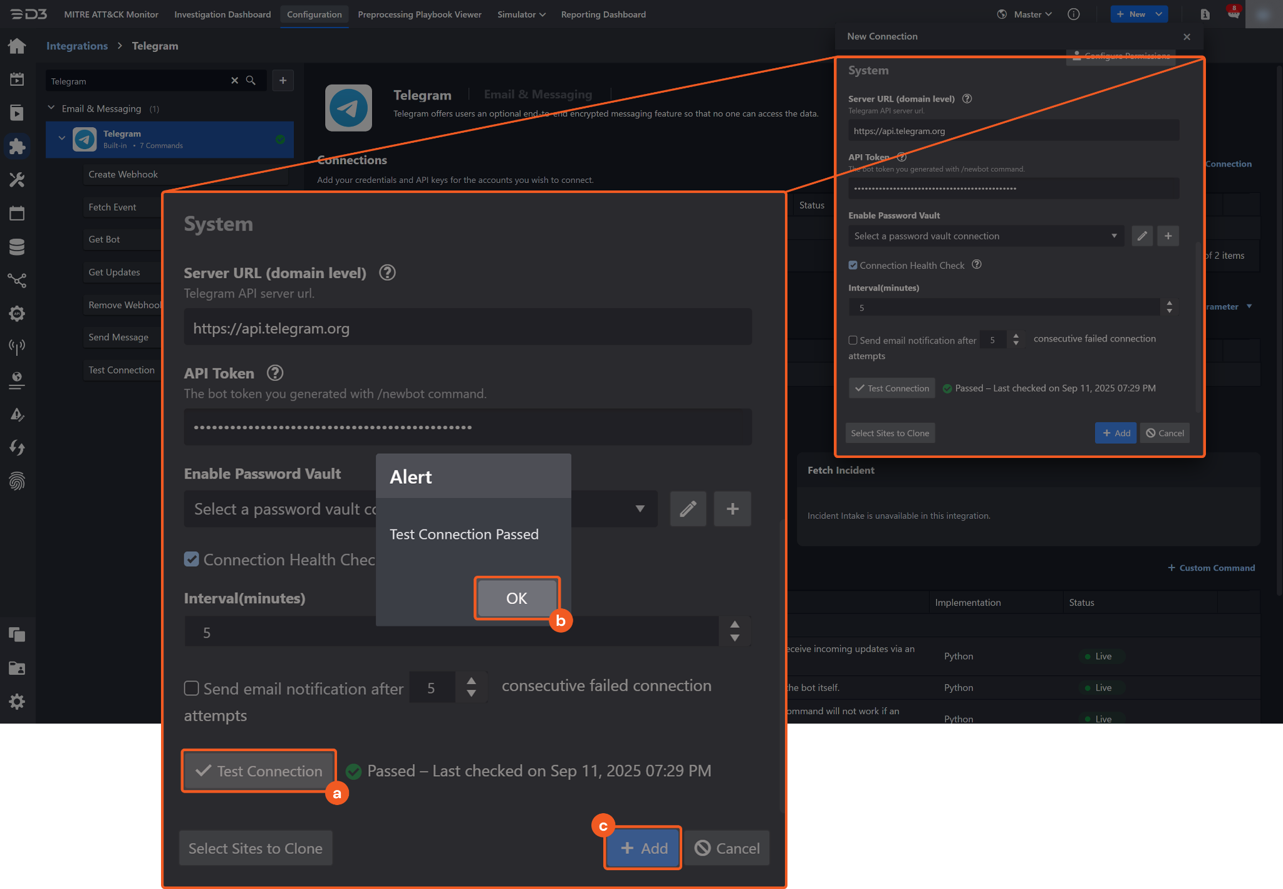Screen dimensions: 1283x889
Task: Increase the Interval minutes stepper in large panel
Action: pyautogui.click(x=735, y=625)
